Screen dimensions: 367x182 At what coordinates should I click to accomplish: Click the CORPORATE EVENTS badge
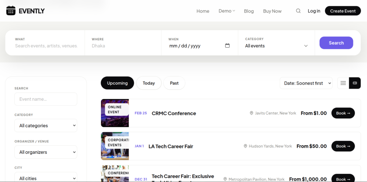117,143
